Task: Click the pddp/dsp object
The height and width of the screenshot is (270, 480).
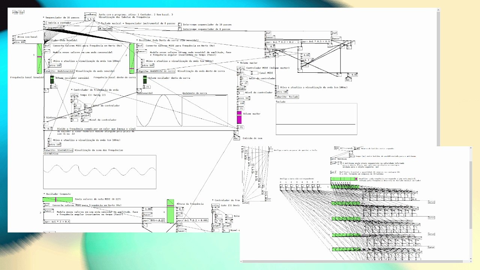Action: (x=18, y=12)
